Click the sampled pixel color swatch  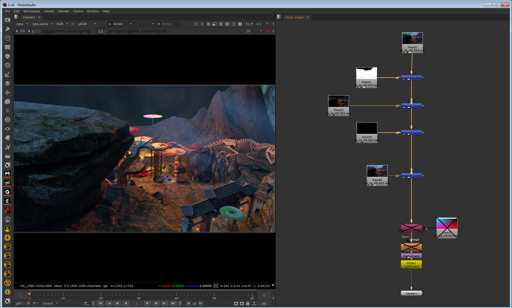point(216,286)
